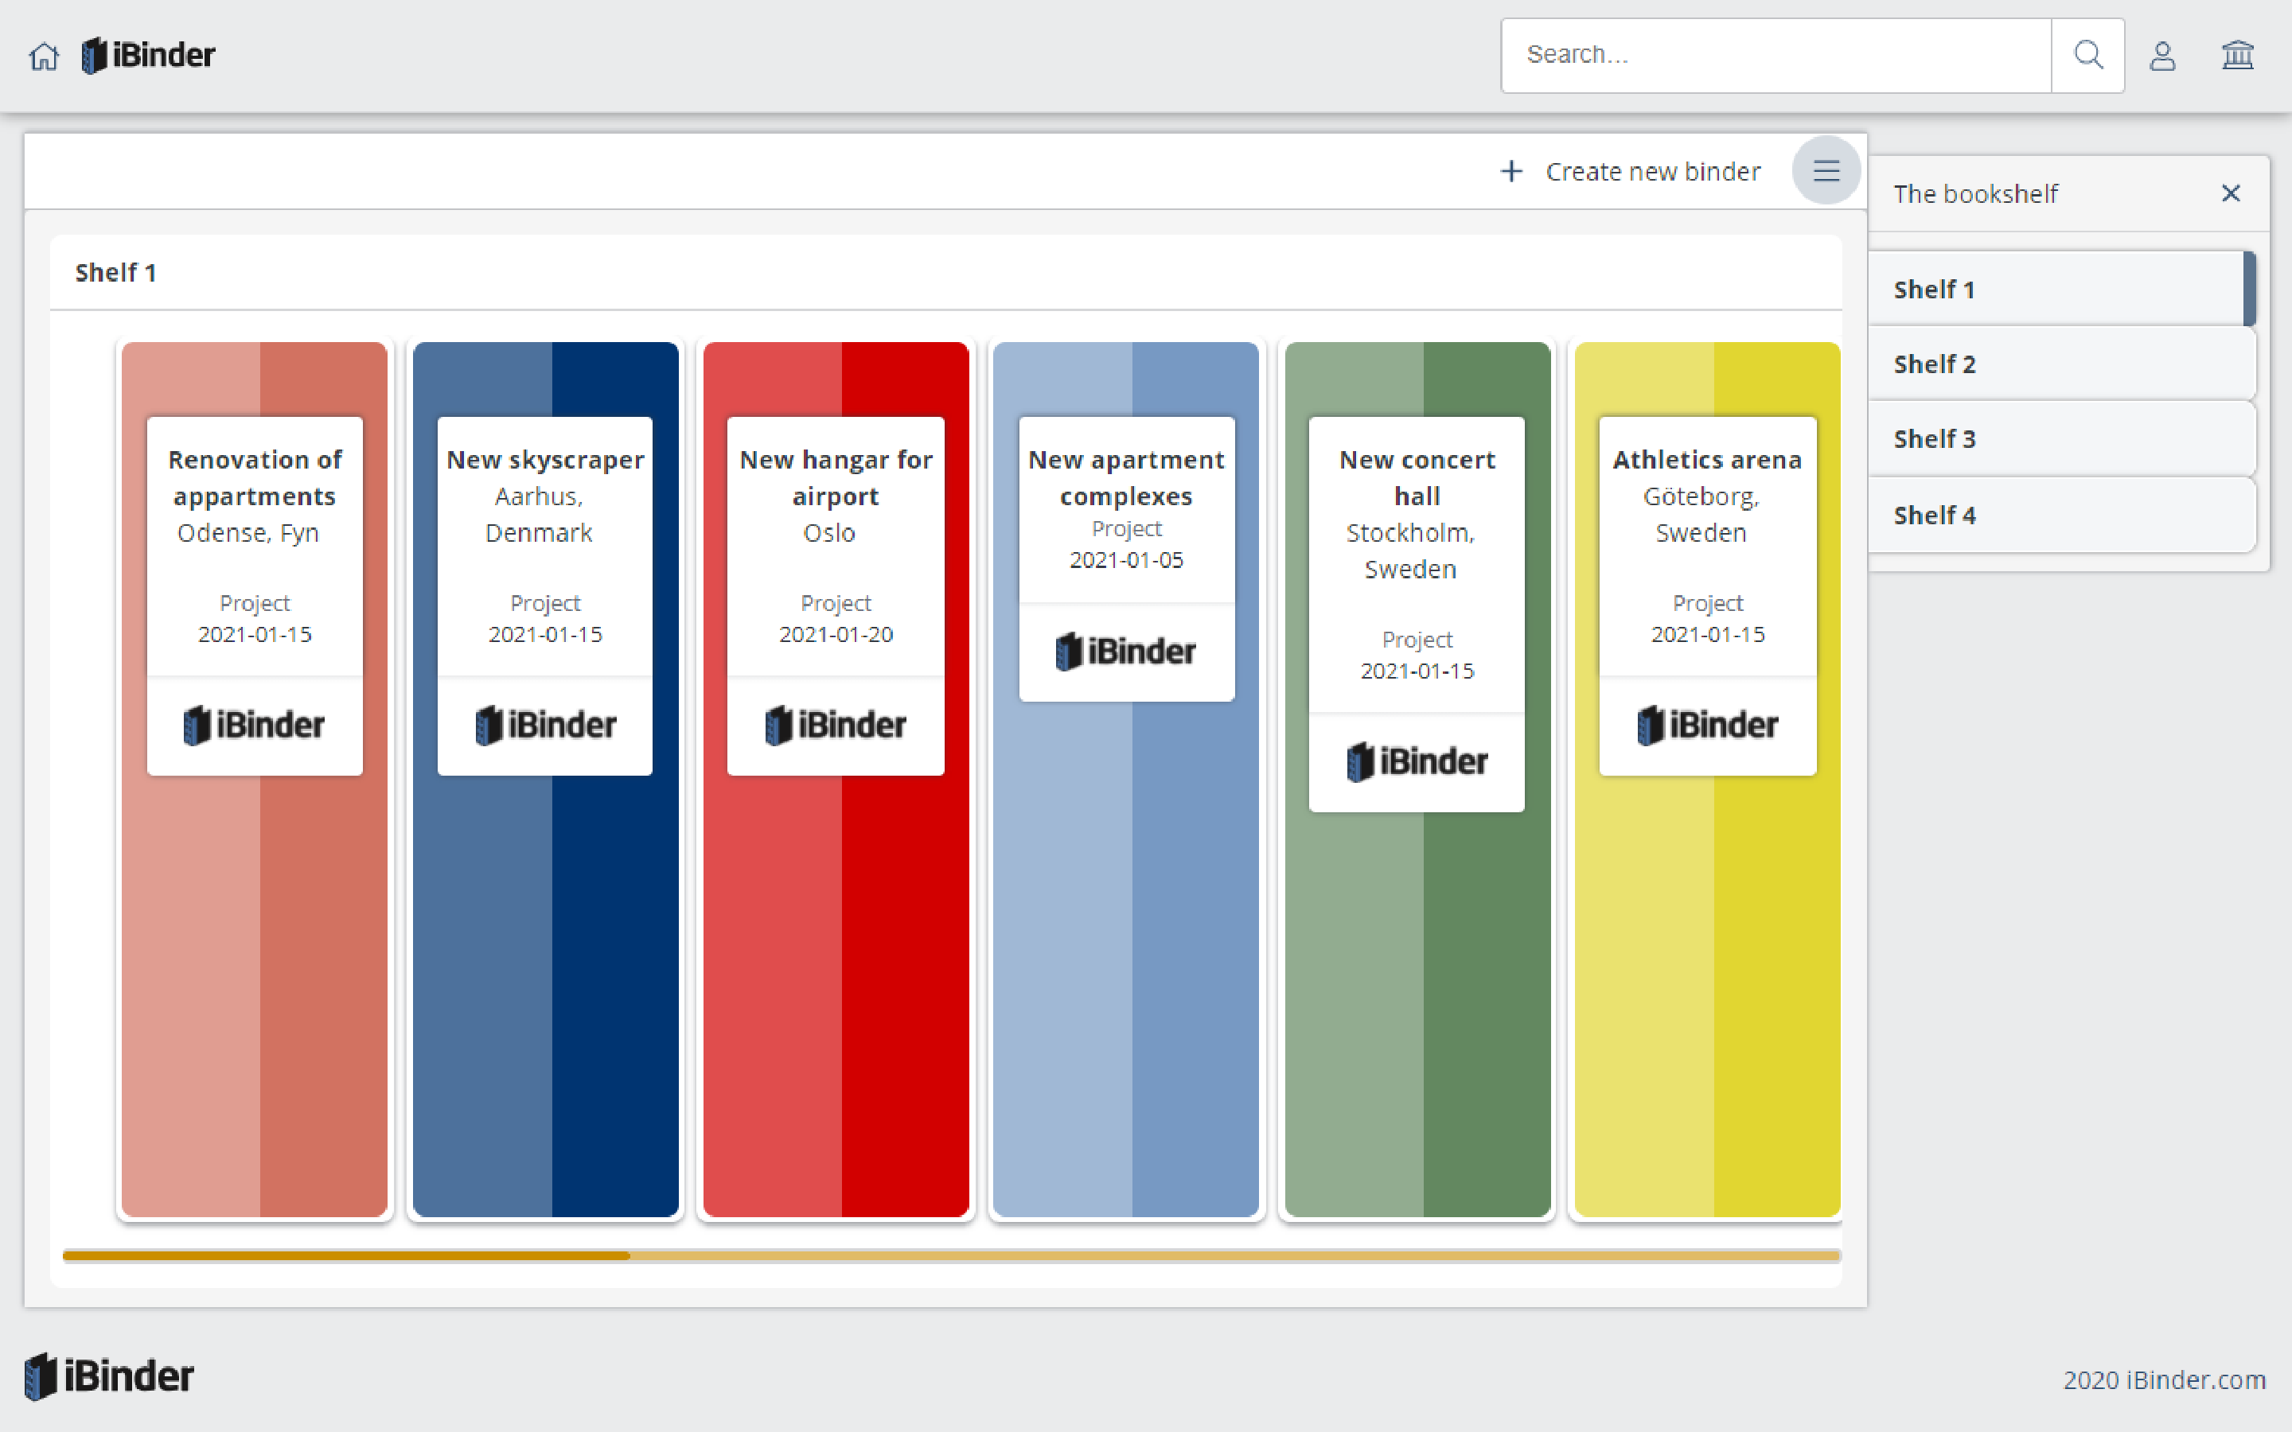Toggle the hamburger bookshelf menu icon
Image resolution: width=2292 pixels, height=1432 pixels.
pos(1826,171)
